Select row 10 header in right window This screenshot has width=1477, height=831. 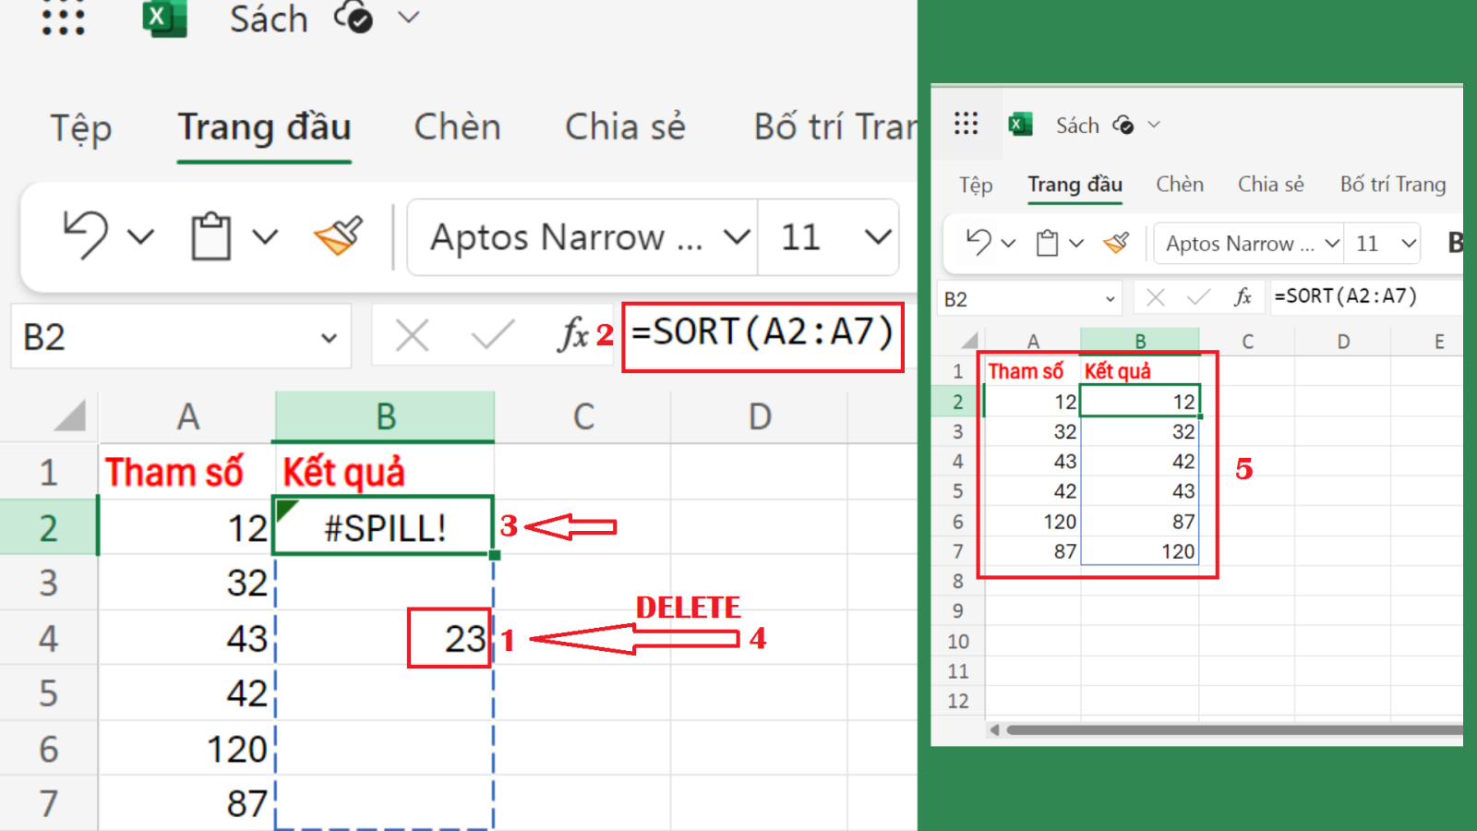[958, 642]
